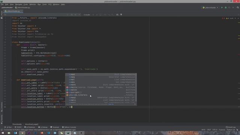Close the find bar at right edge
This screenshot has width=240, height=135.
pyautogui.click(x=238, y=15)
